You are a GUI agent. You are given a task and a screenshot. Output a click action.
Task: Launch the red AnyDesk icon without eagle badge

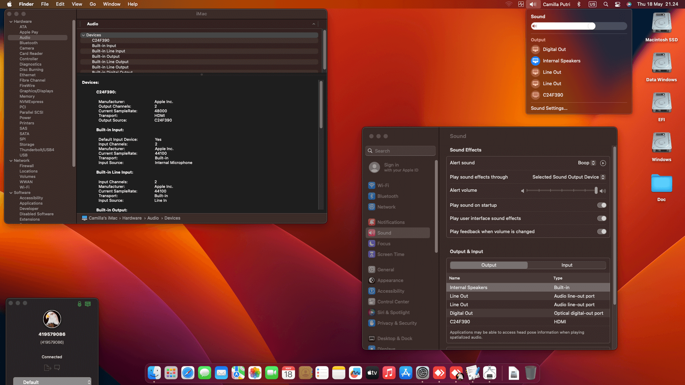coord(439,373)
